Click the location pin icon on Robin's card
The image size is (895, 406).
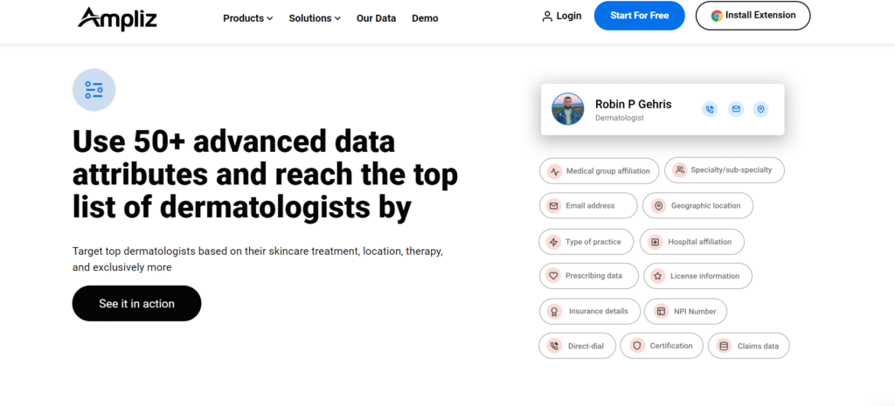tap(761, 109)
